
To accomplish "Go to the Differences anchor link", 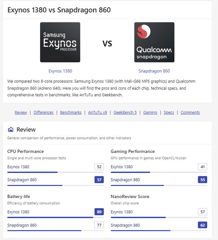I will [44, 112].
